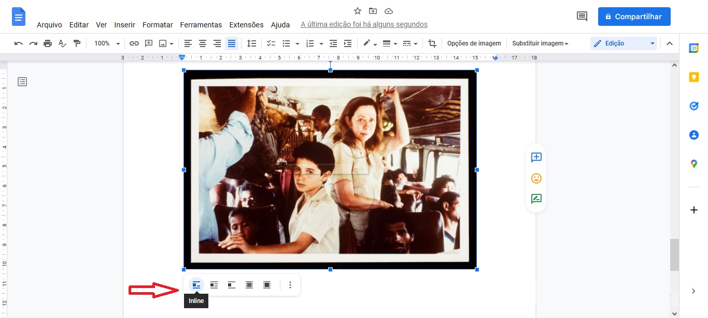Open the Edição mode dropdown
Viewport: 708px width, 318px height.
click(624, 43)
